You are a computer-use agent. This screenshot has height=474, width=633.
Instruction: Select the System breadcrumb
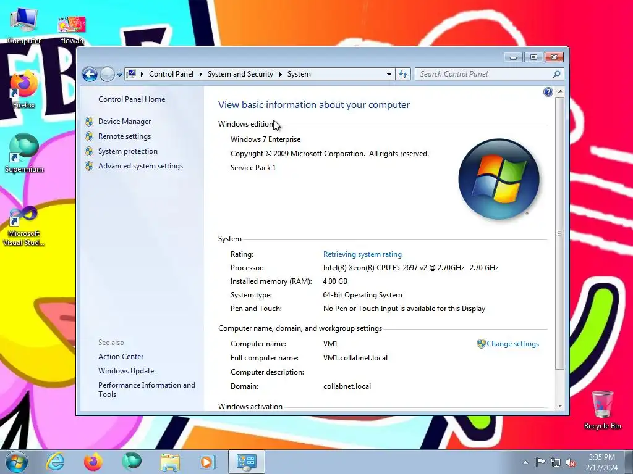coord(299,74)
